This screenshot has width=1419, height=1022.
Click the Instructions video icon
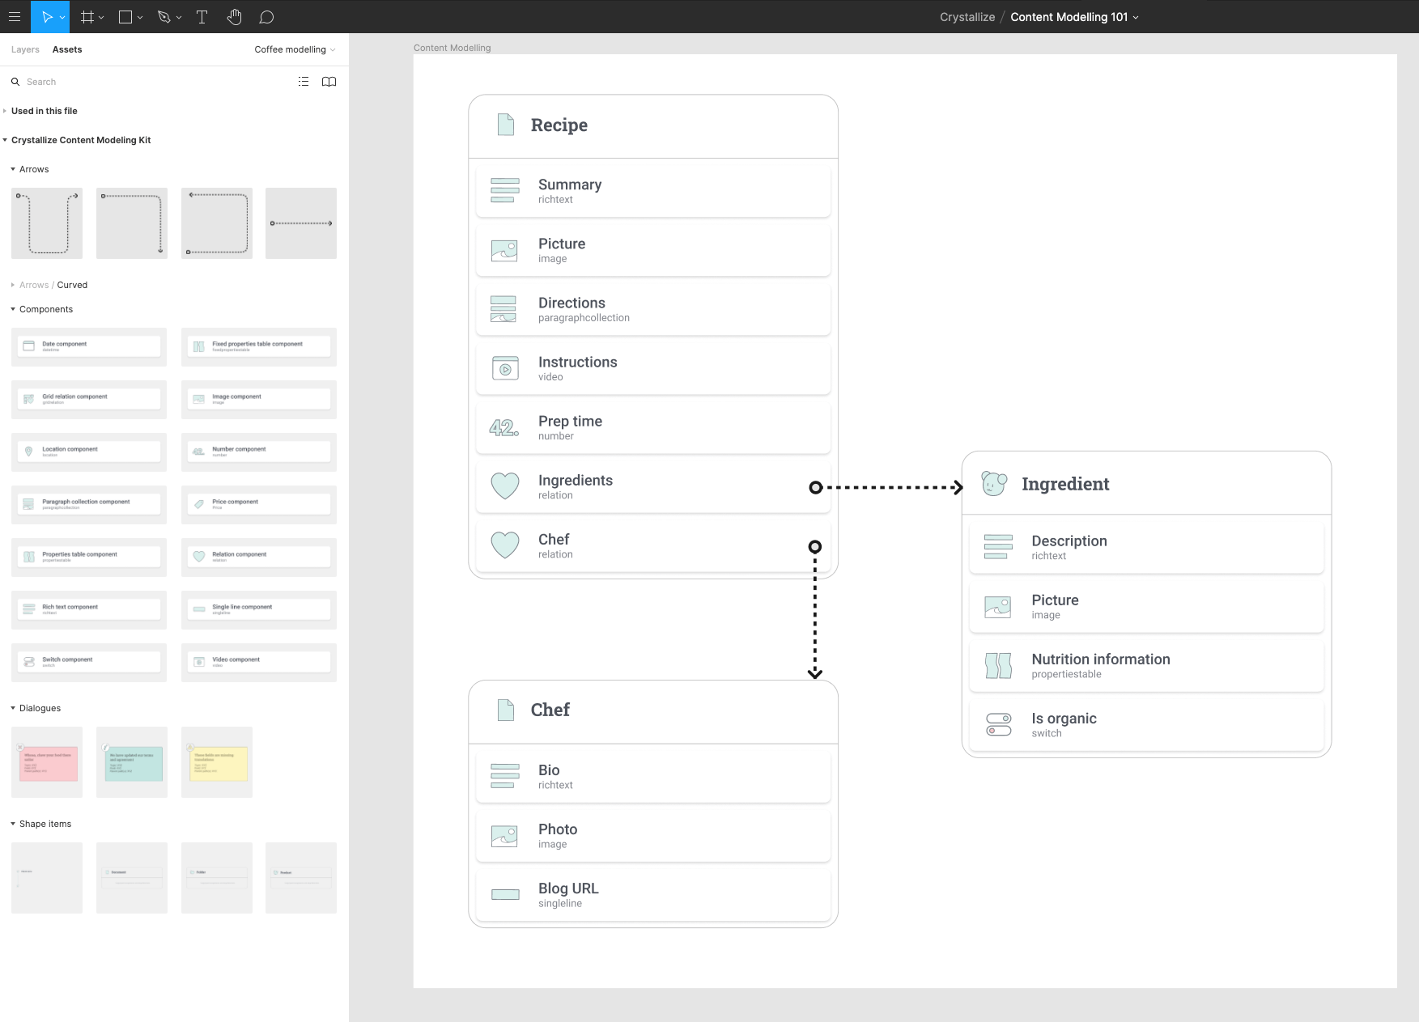pyautogui.click(x=505, y=368)
